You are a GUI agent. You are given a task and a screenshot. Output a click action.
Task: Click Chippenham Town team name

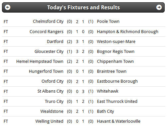(x=115, y=62)
